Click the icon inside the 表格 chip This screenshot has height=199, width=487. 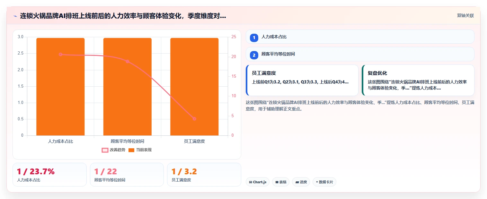click(277, 182)
